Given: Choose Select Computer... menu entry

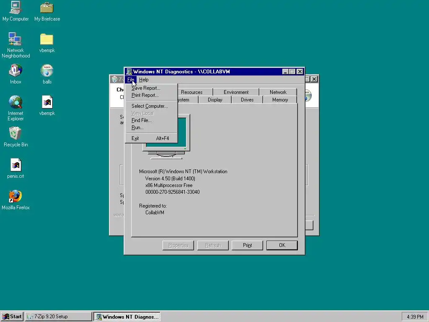Looking at the screenshot, I should pos(151,106).
